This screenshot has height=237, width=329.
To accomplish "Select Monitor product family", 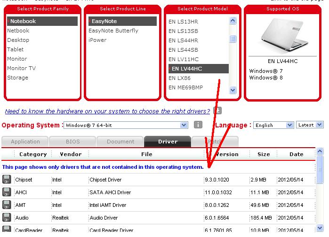I will point(17,59).
